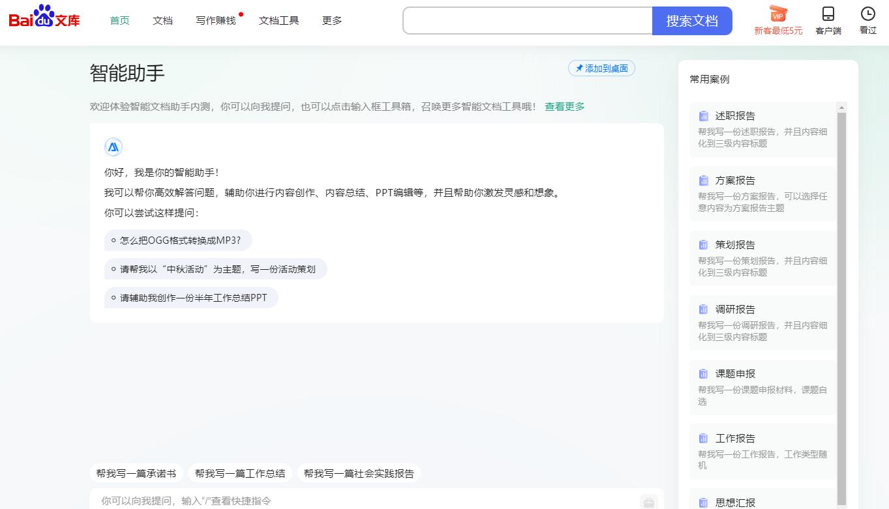
Task: Select the 帮我写一篇承诺书 quick prompt
Action: (x=136, y=473)
